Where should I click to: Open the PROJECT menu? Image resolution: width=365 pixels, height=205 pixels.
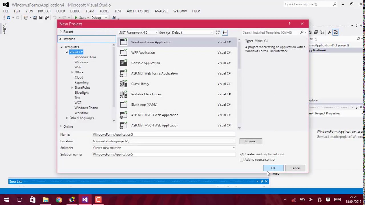pyautogui.click(x=44, y=11)
